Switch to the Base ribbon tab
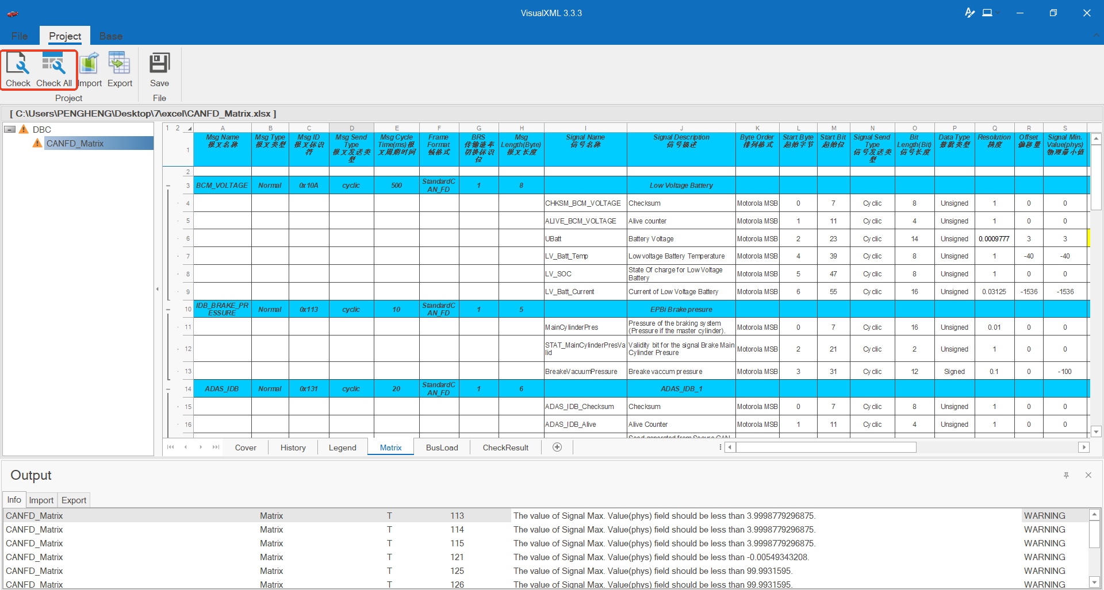This screenshot has width=1104, height=590. pyautogui.click(x=110, y=36)
